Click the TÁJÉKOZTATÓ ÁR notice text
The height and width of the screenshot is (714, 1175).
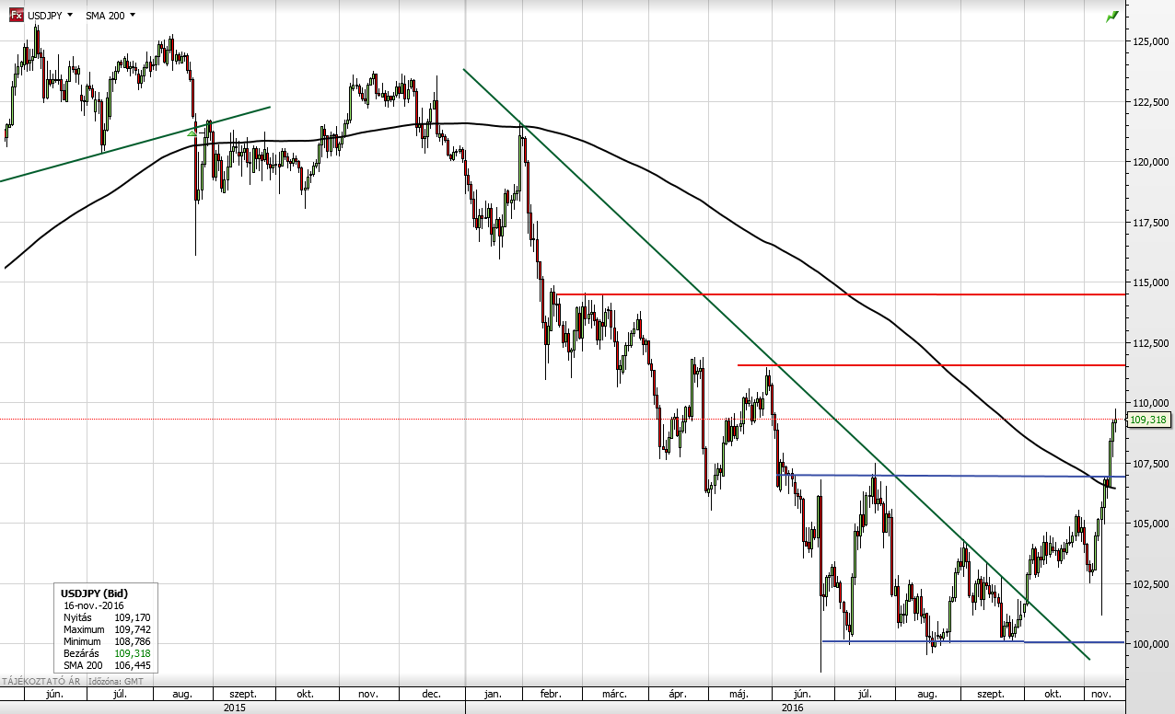click(x=41, y=682)
